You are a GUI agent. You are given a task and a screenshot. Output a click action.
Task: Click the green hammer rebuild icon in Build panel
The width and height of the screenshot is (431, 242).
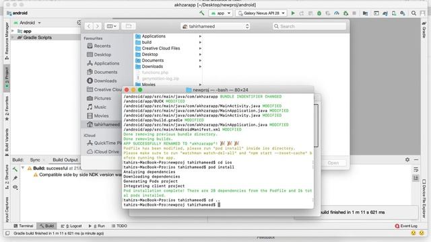15,169
